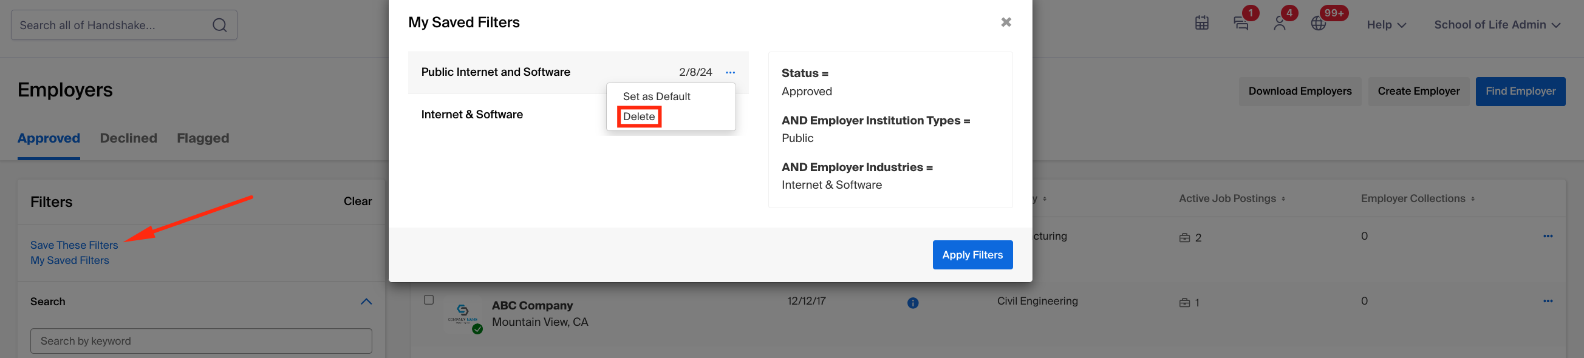Choose Set as Default menu option
Image resolution: width=1584 pixels, height=358 pixels.
coord(656,96)
